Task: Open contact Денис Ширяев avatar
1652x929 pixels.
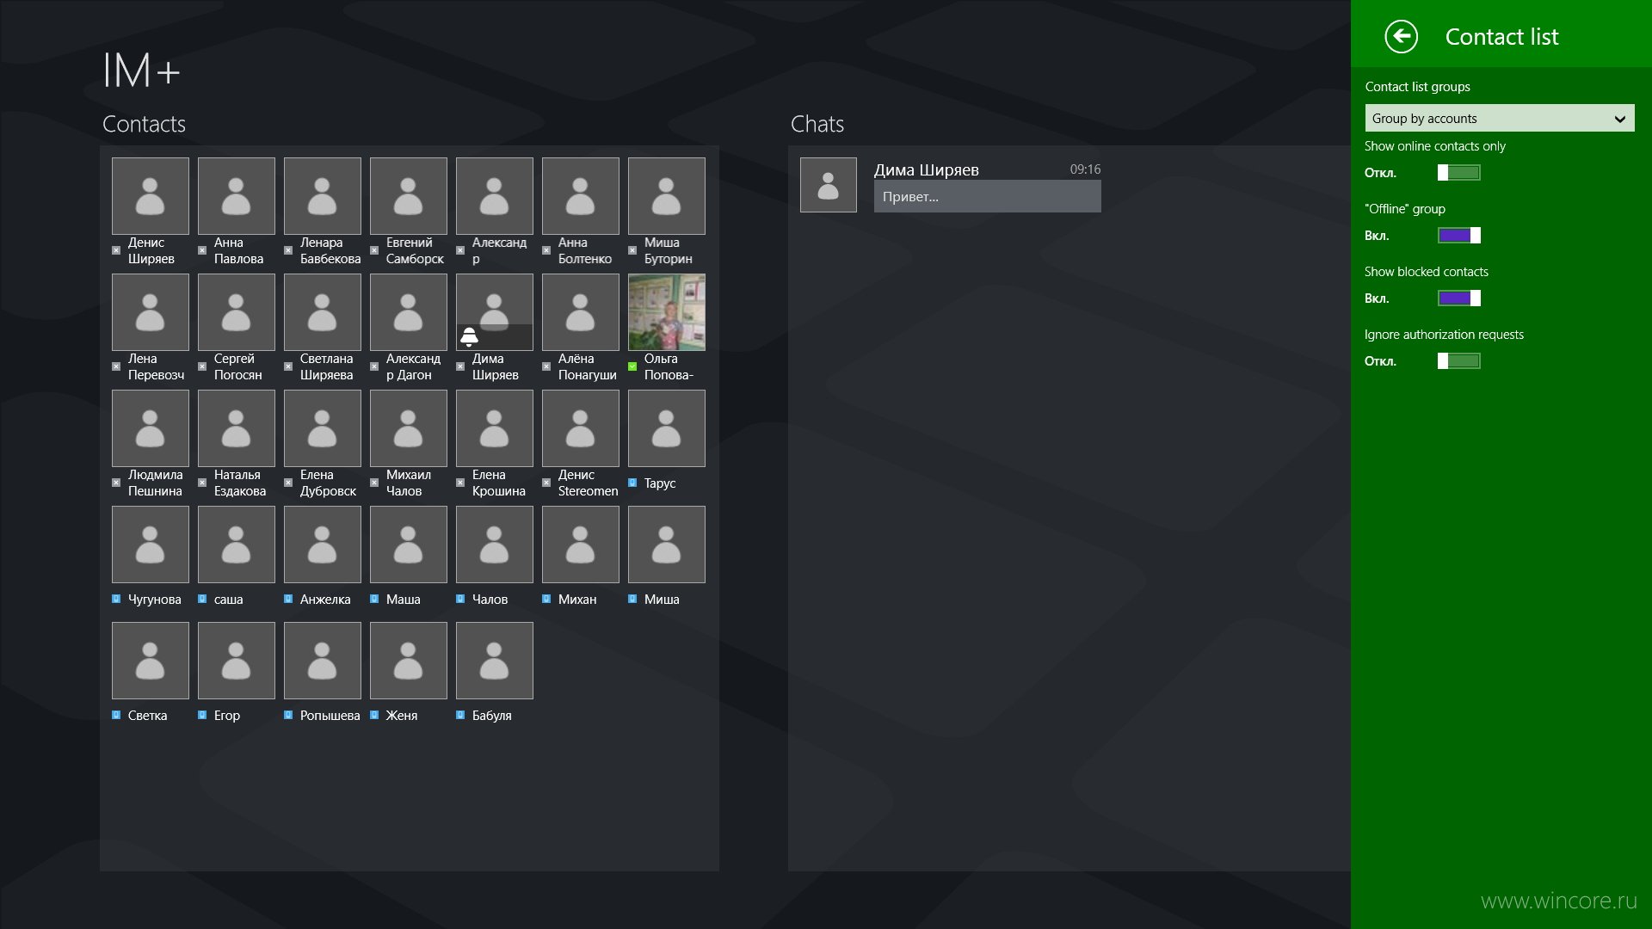Action: pos(151,196)
